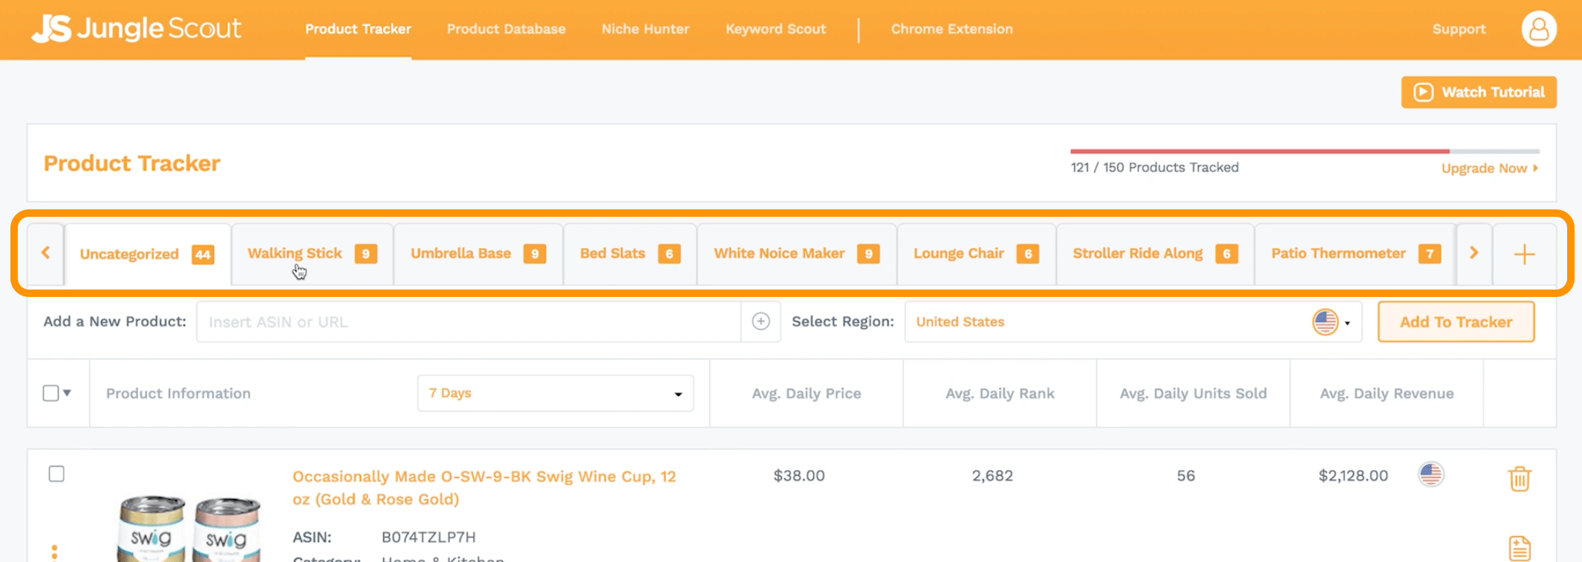The height and width of the screenshot is (562, 1582).
Task: Switch to Keyword Scout
Action: (x=775, y=29)
